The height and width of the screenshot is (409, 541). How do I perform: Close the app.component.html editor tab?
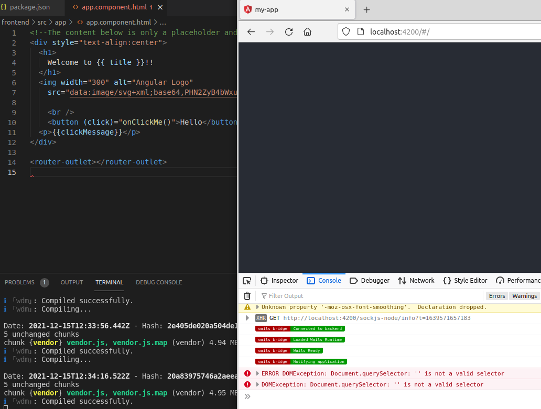pyautogui.click(x=160, y=8)
